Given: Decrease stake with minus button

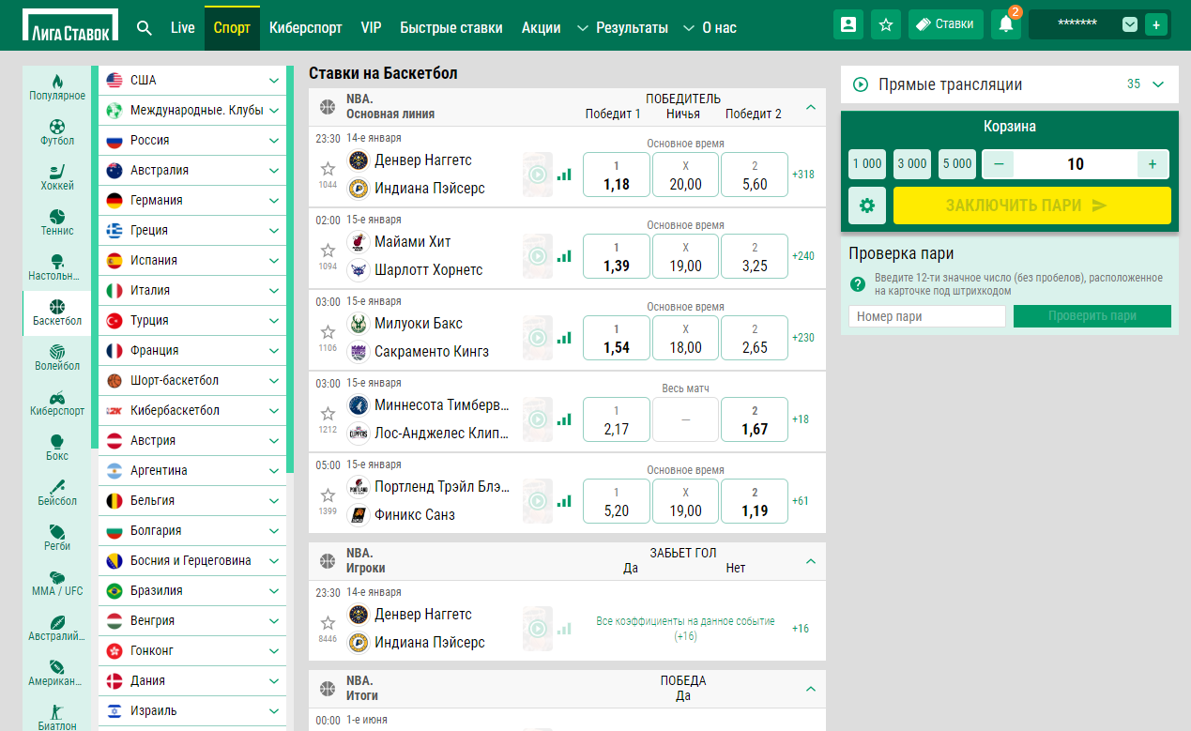Looking at the screenshot, I should [x=998, y=164].
